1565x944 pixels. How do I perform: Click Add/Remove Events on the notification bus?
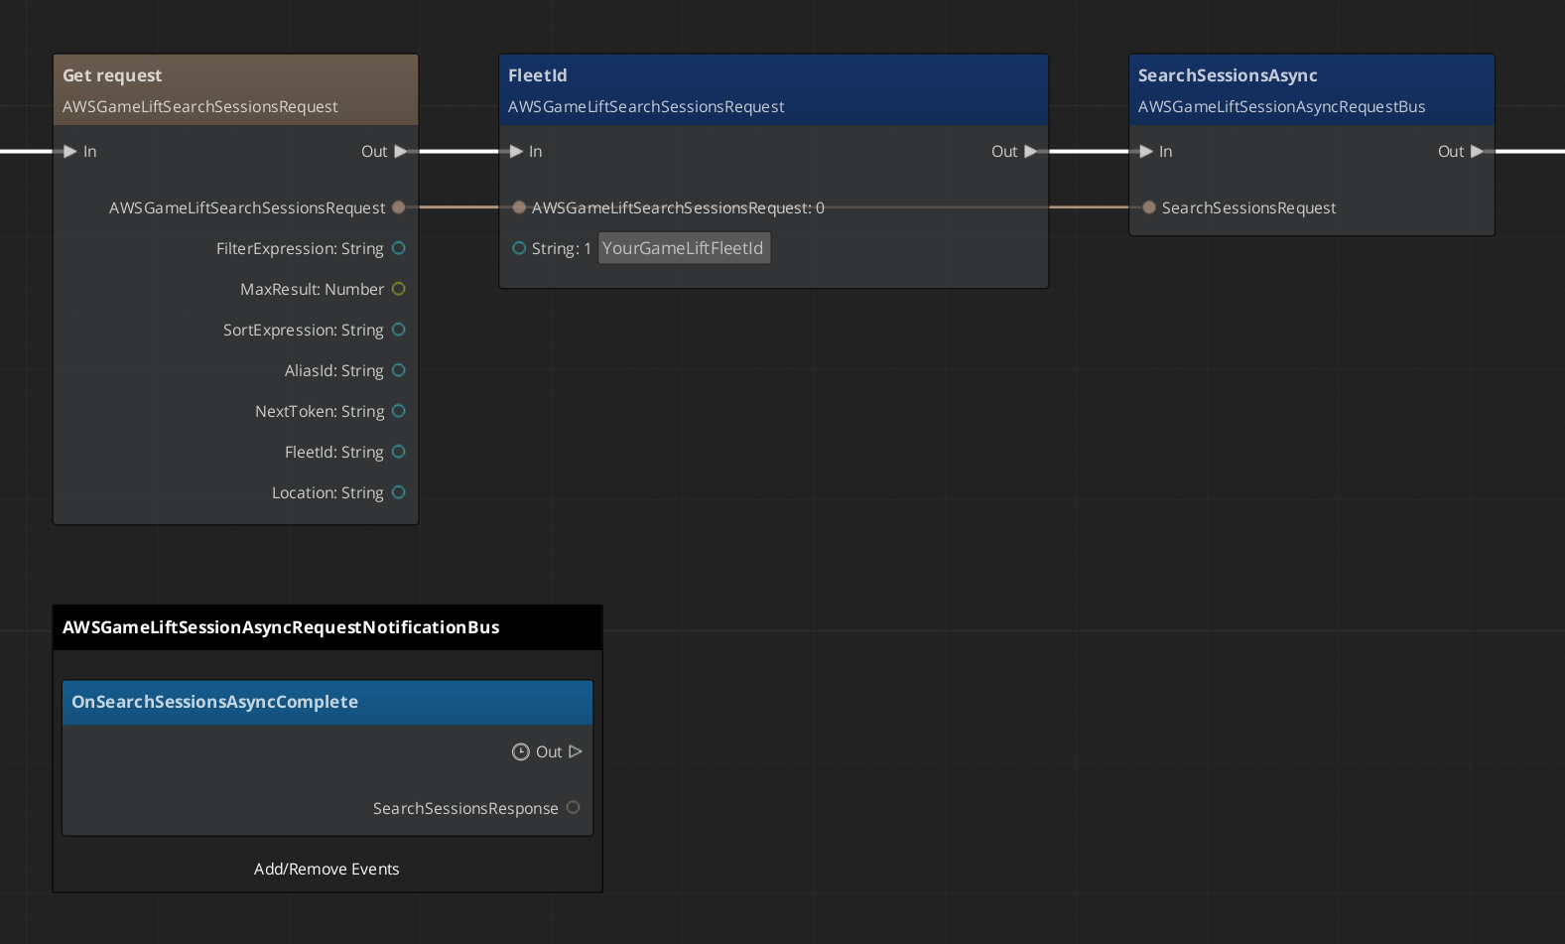(x=326, y=869)
